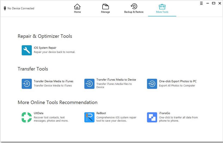Click the gray 'Transfer Device Media to iTunes' subtitle
This screenshot has height=143, width=223.
pyautogui.click(x=53, y=86)
